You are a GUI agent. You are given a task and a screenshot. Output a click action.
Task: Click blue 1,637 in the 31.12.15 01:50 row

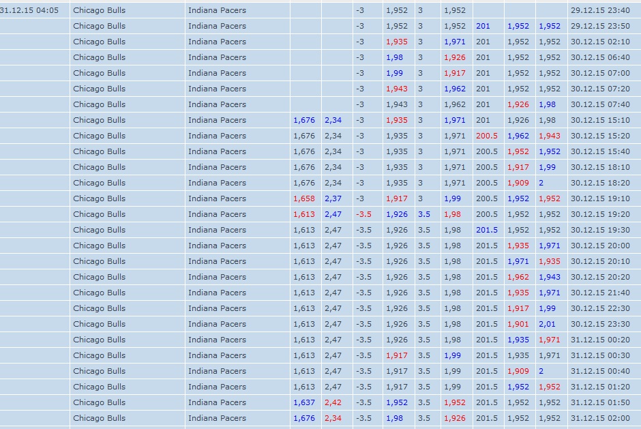tap(304, 402)
